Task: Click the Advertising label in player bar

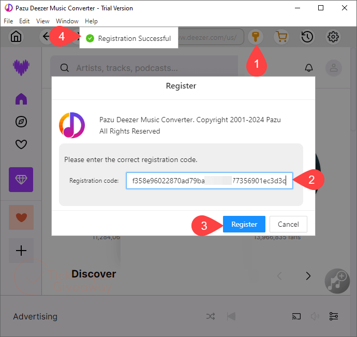Action: 35,316
